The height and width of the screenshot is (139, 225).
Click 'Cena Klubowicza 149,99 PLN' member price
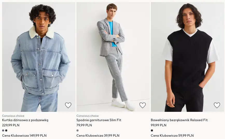coord(24,135)
